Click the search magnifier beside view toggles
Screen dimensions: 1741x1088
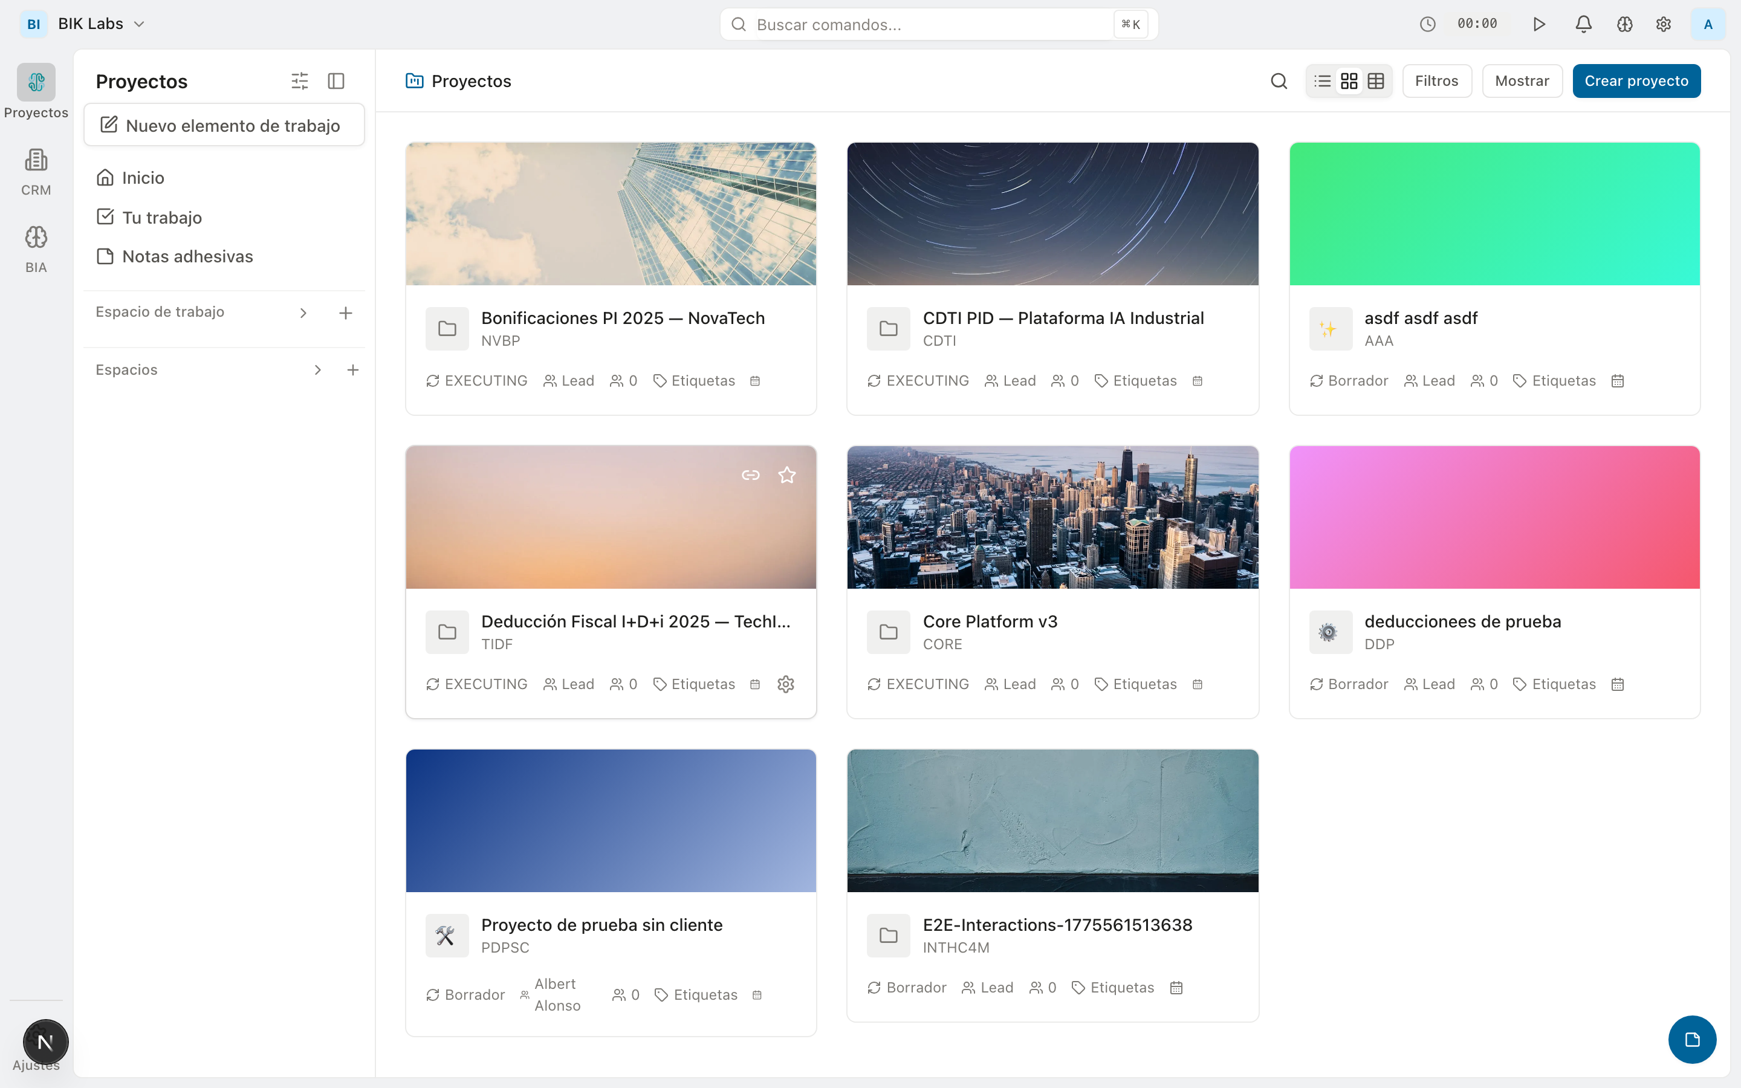[1279, 82]
